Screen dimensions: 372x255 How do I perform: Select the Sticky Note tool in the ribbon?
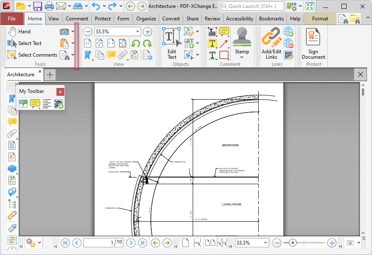tap(224, 32)
